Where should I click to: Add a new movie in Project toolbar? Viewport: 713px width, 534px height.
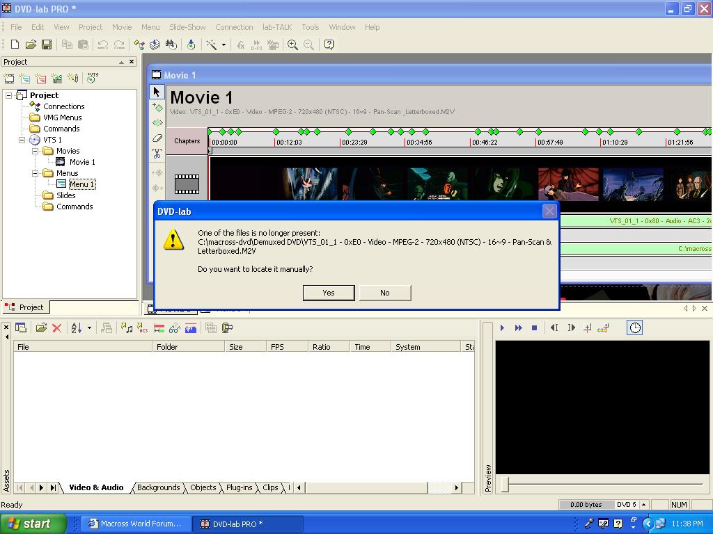[x=8, y=78]
